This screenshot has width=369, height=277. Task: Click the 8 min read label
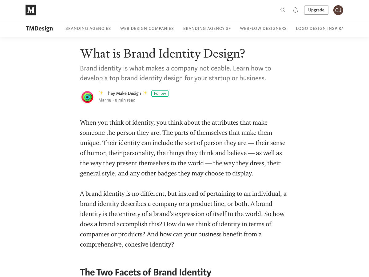pos(125,100)
